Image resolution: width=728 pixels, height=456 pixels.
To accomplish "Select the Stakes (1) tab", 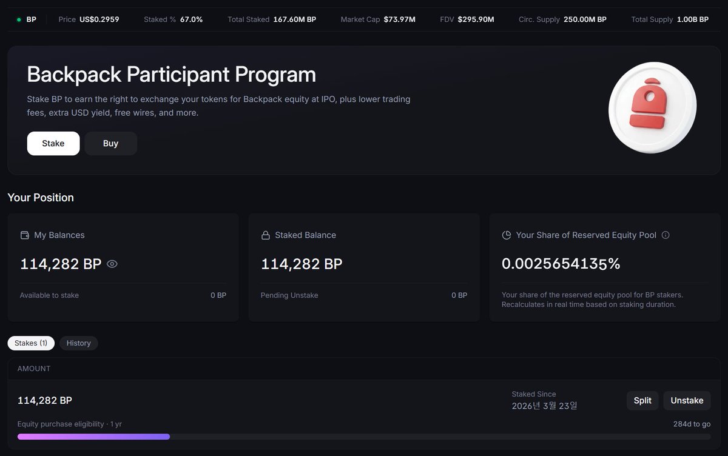I will pyautogui.click(x=31, y=343).
